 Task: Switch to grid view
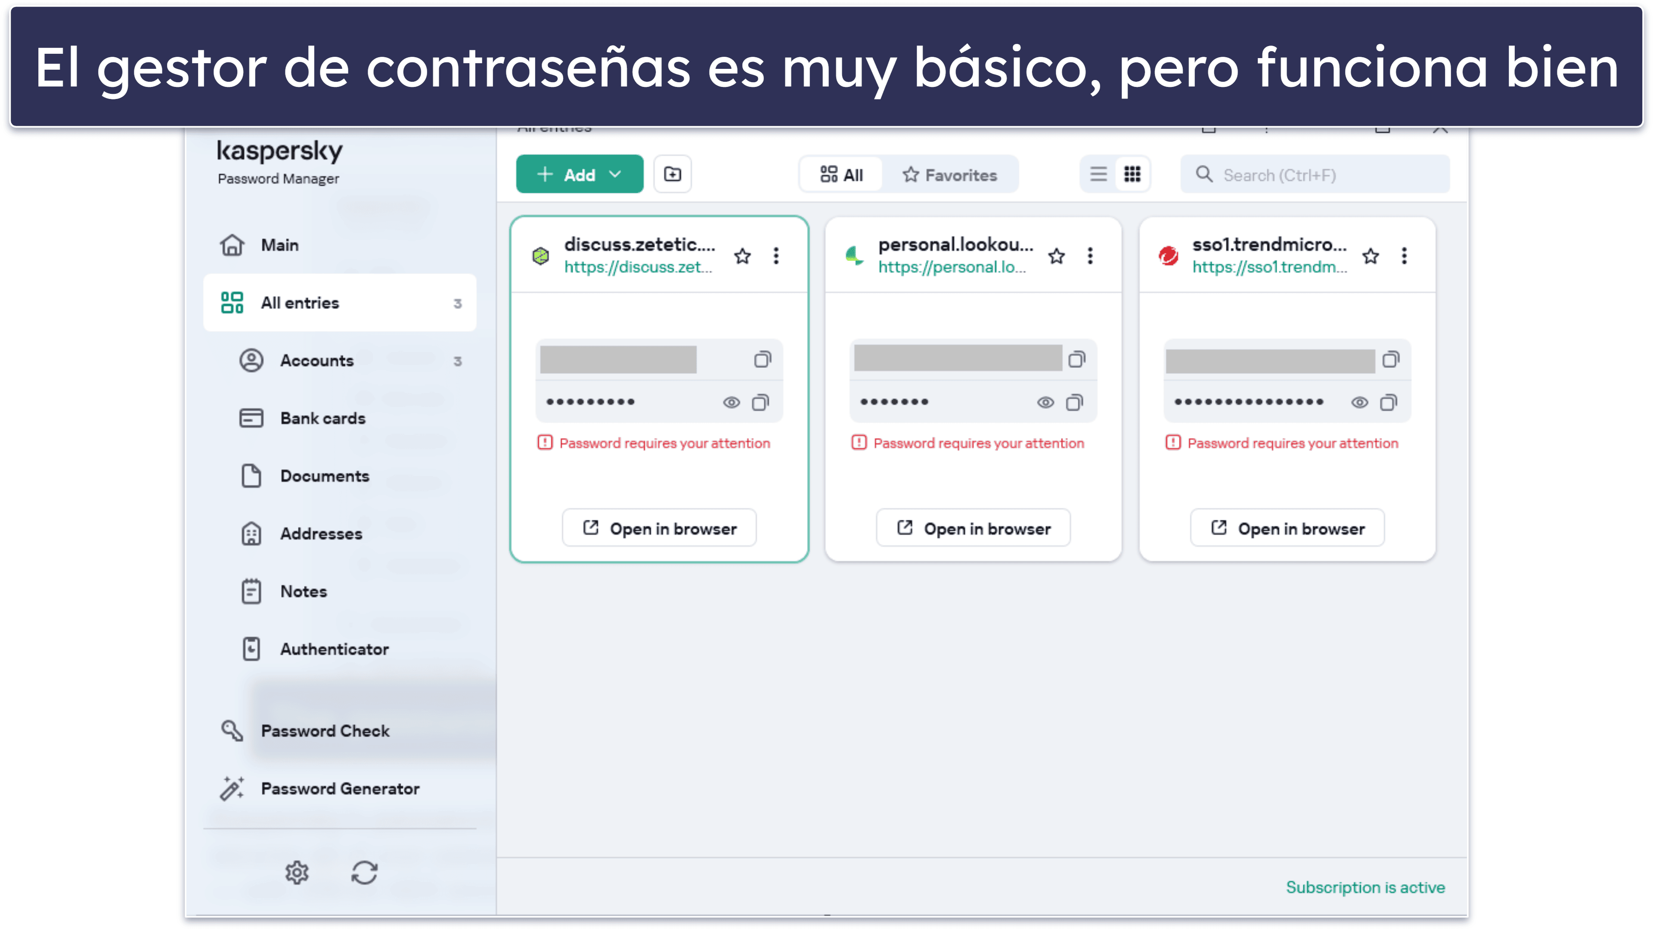click(1132, 174)
